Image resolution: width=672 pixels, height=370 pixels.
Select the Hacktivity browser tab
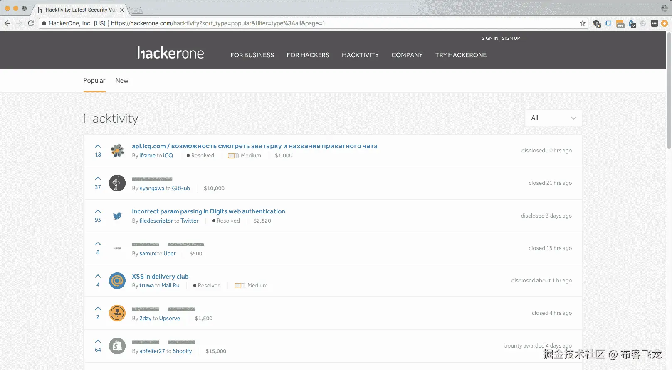(80, 10)
